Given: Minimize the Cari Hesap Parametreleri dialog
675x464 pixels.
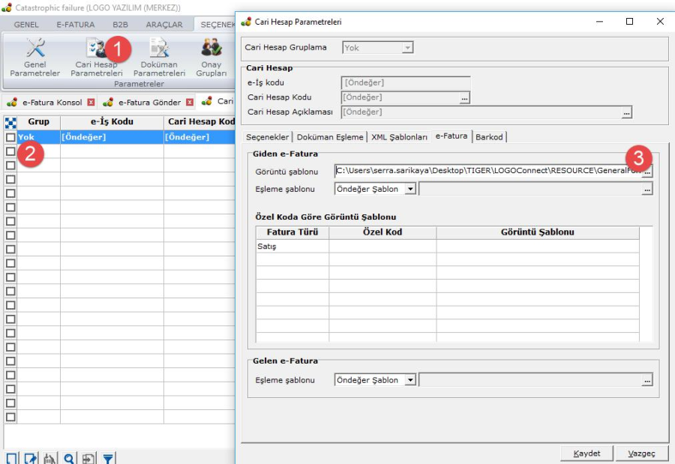Looking at the screenshot, I should pyautogui.click(x=599, y=22).
